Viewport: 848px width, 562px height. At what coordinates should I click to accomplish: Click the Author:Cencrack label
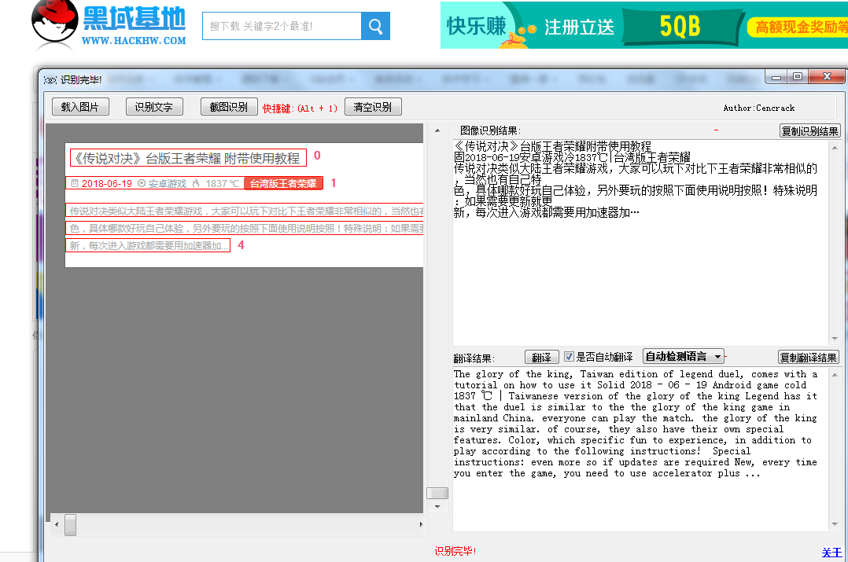tap(759, 108)
